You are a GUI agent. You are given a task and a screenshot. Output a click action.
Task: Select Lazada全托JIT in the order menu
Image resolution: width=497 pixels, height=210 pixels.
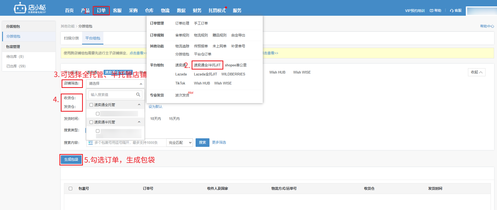coord(205,74)
